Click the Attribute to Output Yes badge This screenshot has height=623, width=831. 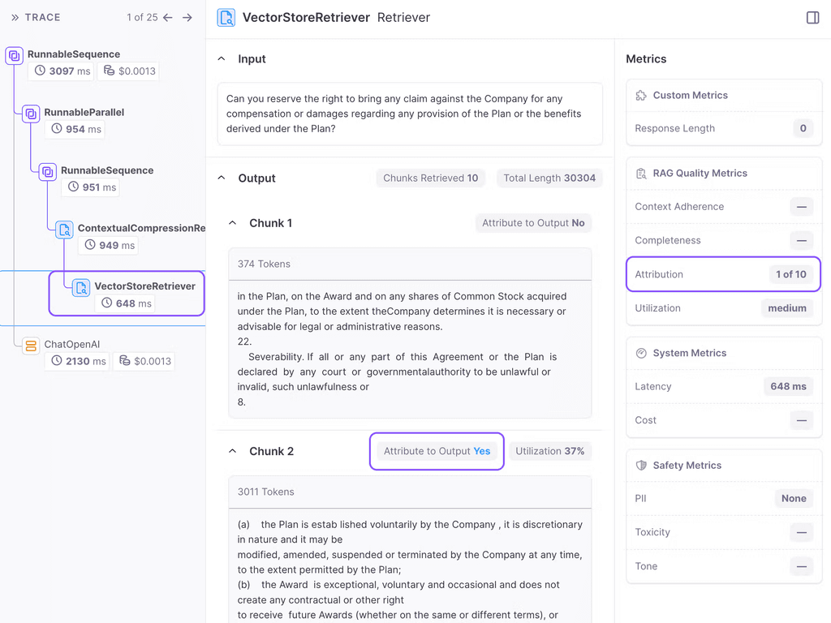(437, 451)
